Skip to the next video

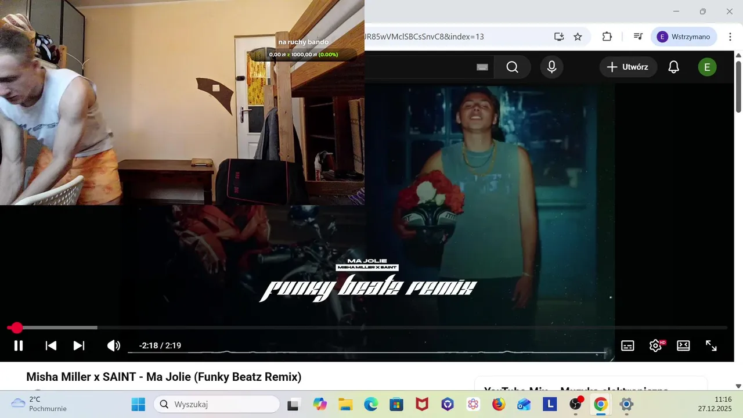click(x=79, y=345)
